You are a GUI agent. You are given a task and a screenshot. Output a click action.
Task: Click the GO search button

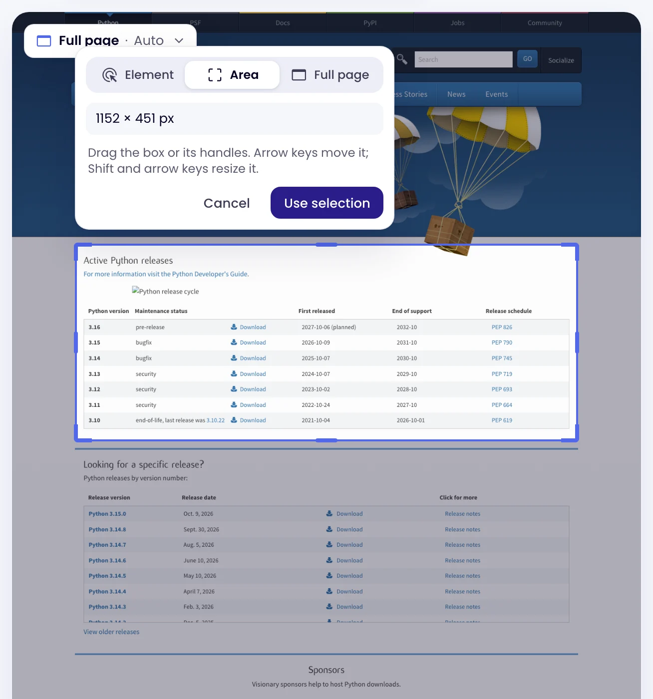[x=527, y=59]
